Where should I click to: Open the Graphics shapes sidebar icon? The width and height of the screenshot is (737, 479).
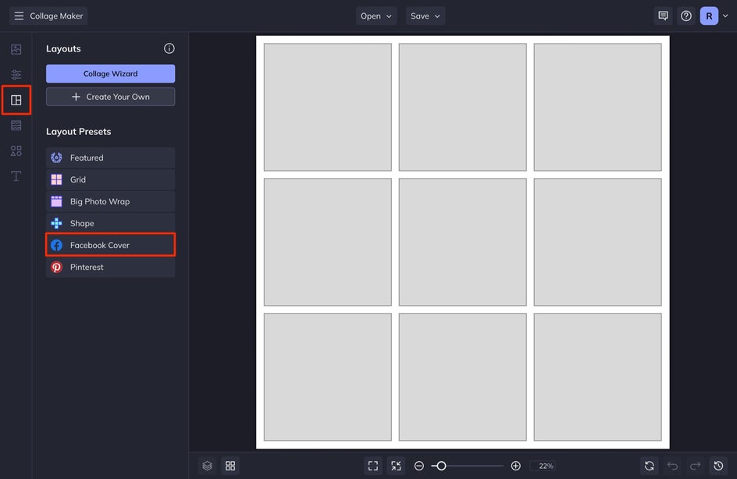pyautogui.click(x=16, y=151)
